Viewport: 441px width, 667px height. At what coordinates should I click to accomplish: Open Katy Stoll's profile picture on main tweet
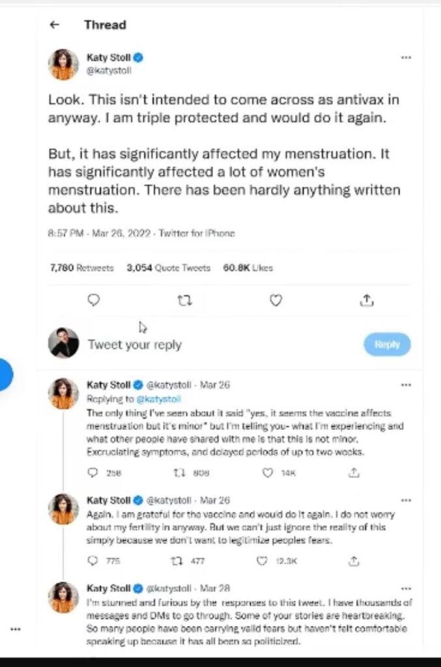pos(63,64)
